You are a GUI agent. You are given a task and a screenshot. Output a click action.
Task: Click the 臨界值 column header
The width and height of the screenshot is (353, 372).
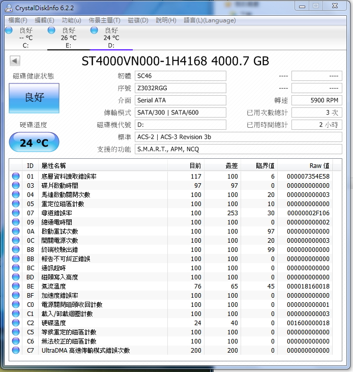coord(259,165)
